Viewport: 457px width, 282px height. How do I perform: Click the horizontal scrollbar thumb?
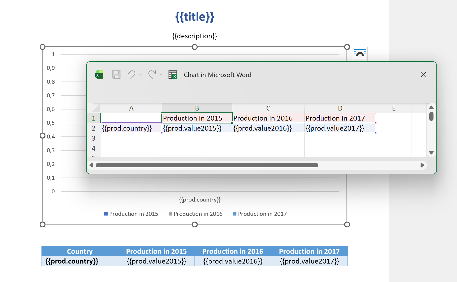[x=207, y=165]
